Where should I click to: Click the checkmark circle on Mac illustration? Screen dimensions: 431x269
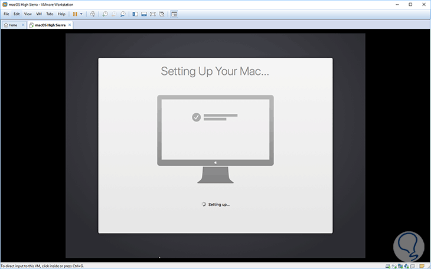[x=196, y=117]
